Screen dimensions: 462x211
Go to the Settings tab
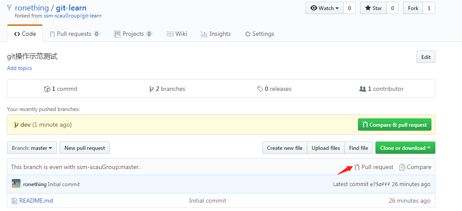coord(259,34)
